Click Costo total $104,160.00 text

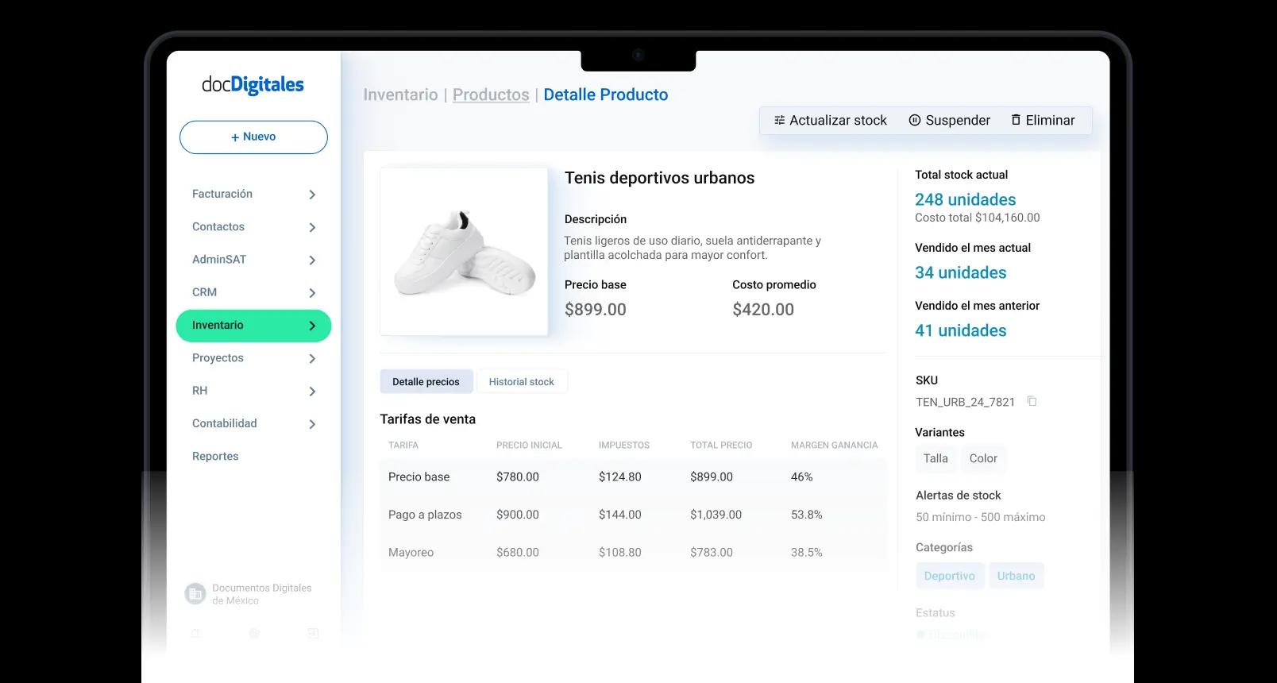pos(978,218)
